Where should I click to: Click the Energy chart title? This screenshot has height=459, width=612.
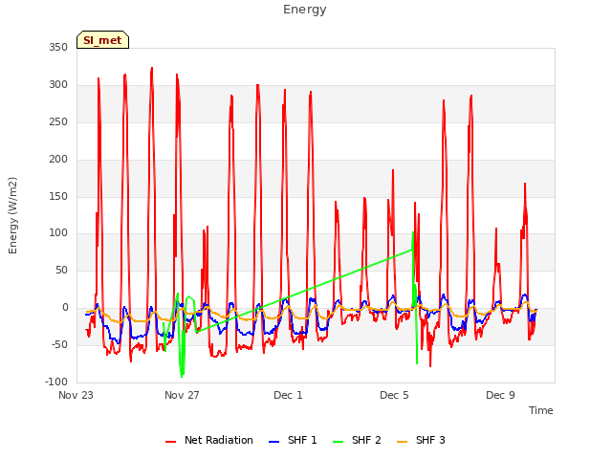coord(304,10)
